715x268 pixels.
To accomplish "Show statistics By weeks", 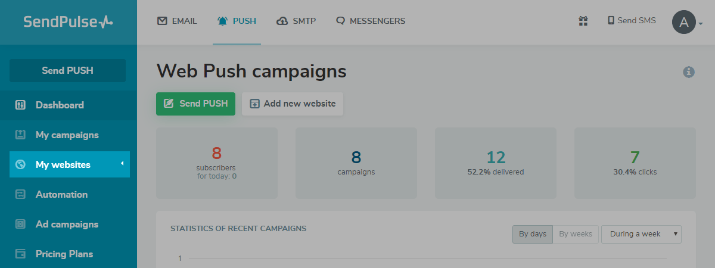I will tap(576, 234).
